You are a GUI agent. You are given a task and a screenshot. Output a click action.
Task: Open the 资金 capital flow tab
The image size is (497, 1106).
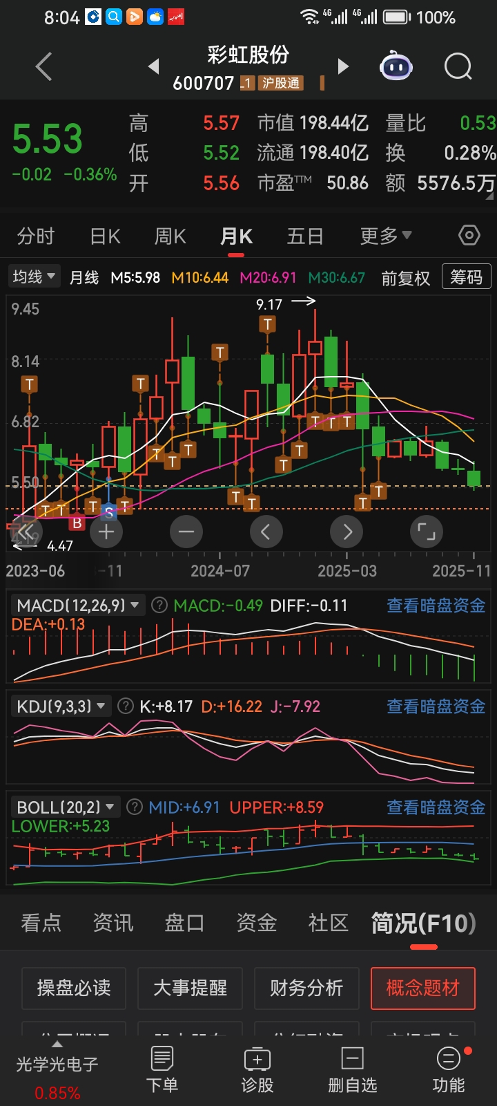click(256, 923)
